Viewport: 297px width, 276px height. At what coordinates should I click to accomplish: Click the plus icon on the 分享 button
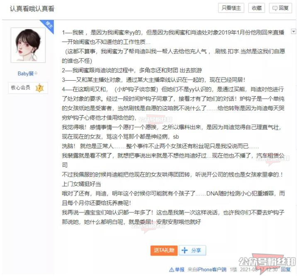pos(184,250)
